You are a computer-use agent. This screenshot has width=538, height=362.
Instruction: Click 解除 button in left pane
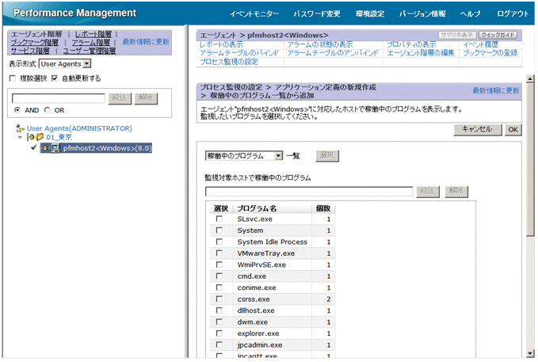pos(146,98)
